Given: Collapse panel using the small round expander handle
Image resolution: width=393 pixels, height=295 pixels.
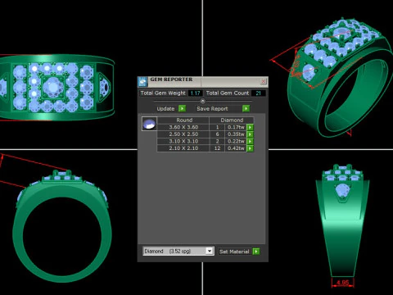Looking at the screenshot, I should point(202,101).
